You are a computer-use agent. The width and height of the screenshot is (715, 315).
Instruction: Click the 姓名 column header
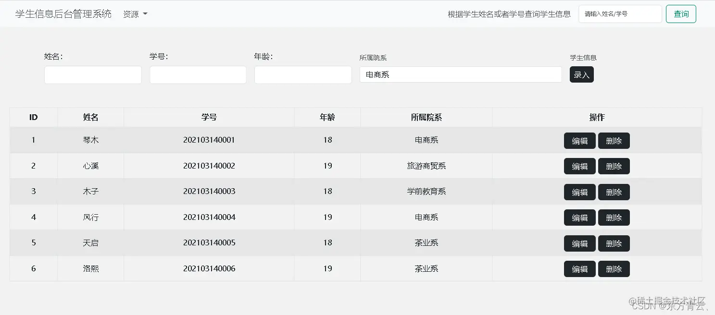pos(91,117)
